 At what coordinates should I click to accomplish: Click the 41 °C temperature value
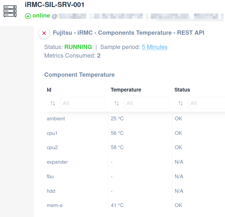click(x=117, y=205)
